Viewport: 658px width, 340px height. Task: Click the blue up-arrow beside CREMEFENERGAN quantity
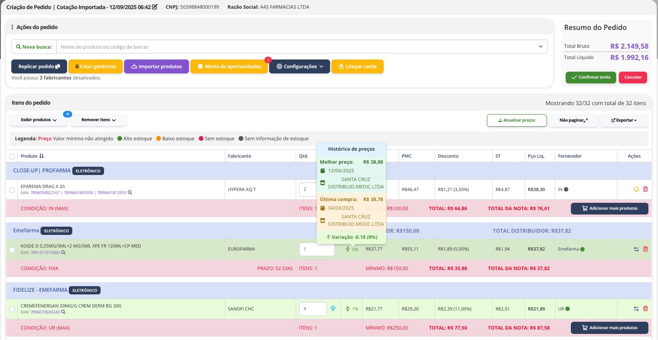333,309
